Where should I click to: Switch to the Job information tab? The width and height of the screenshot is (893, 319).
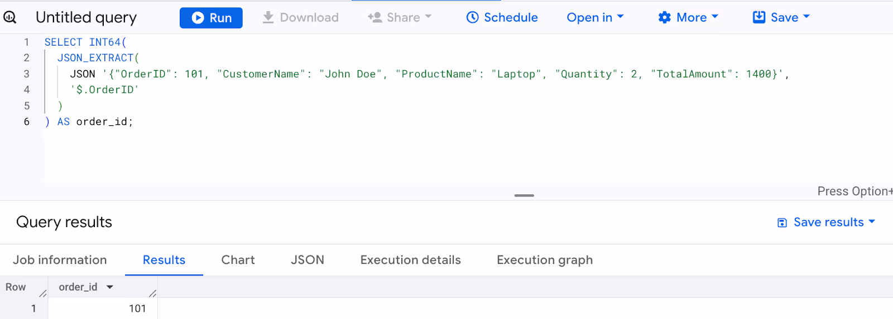(x=60, y=260)
